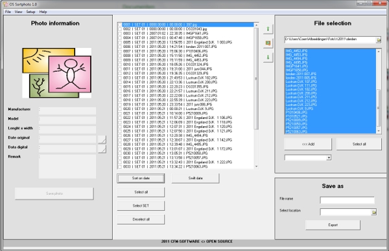Viewport: 389px width, 251px height.
Task: Click the small button beside Date original
Action: coord(102,139)
